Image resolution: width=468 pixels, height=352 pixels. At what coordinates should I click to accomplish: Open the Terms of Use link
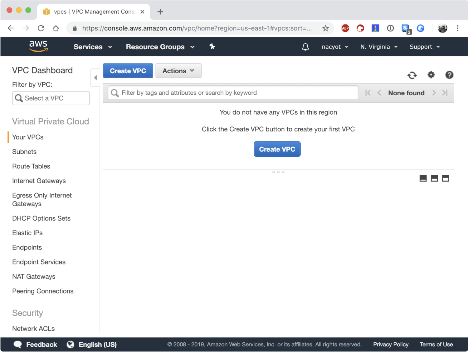coord(436,345)
